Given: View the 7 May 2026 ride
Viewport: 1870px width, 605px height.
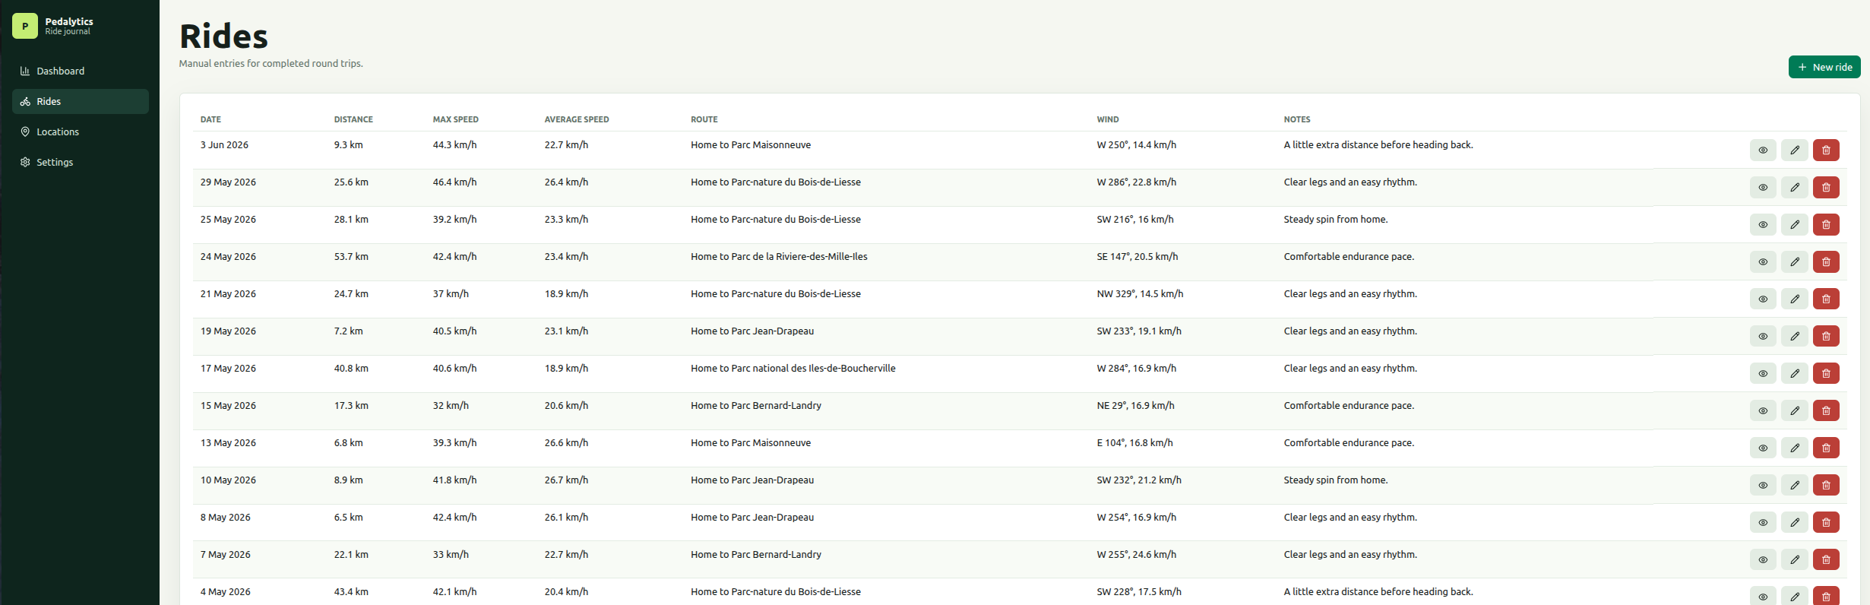Looking at the screenshot, I should tap(1763, 560).
